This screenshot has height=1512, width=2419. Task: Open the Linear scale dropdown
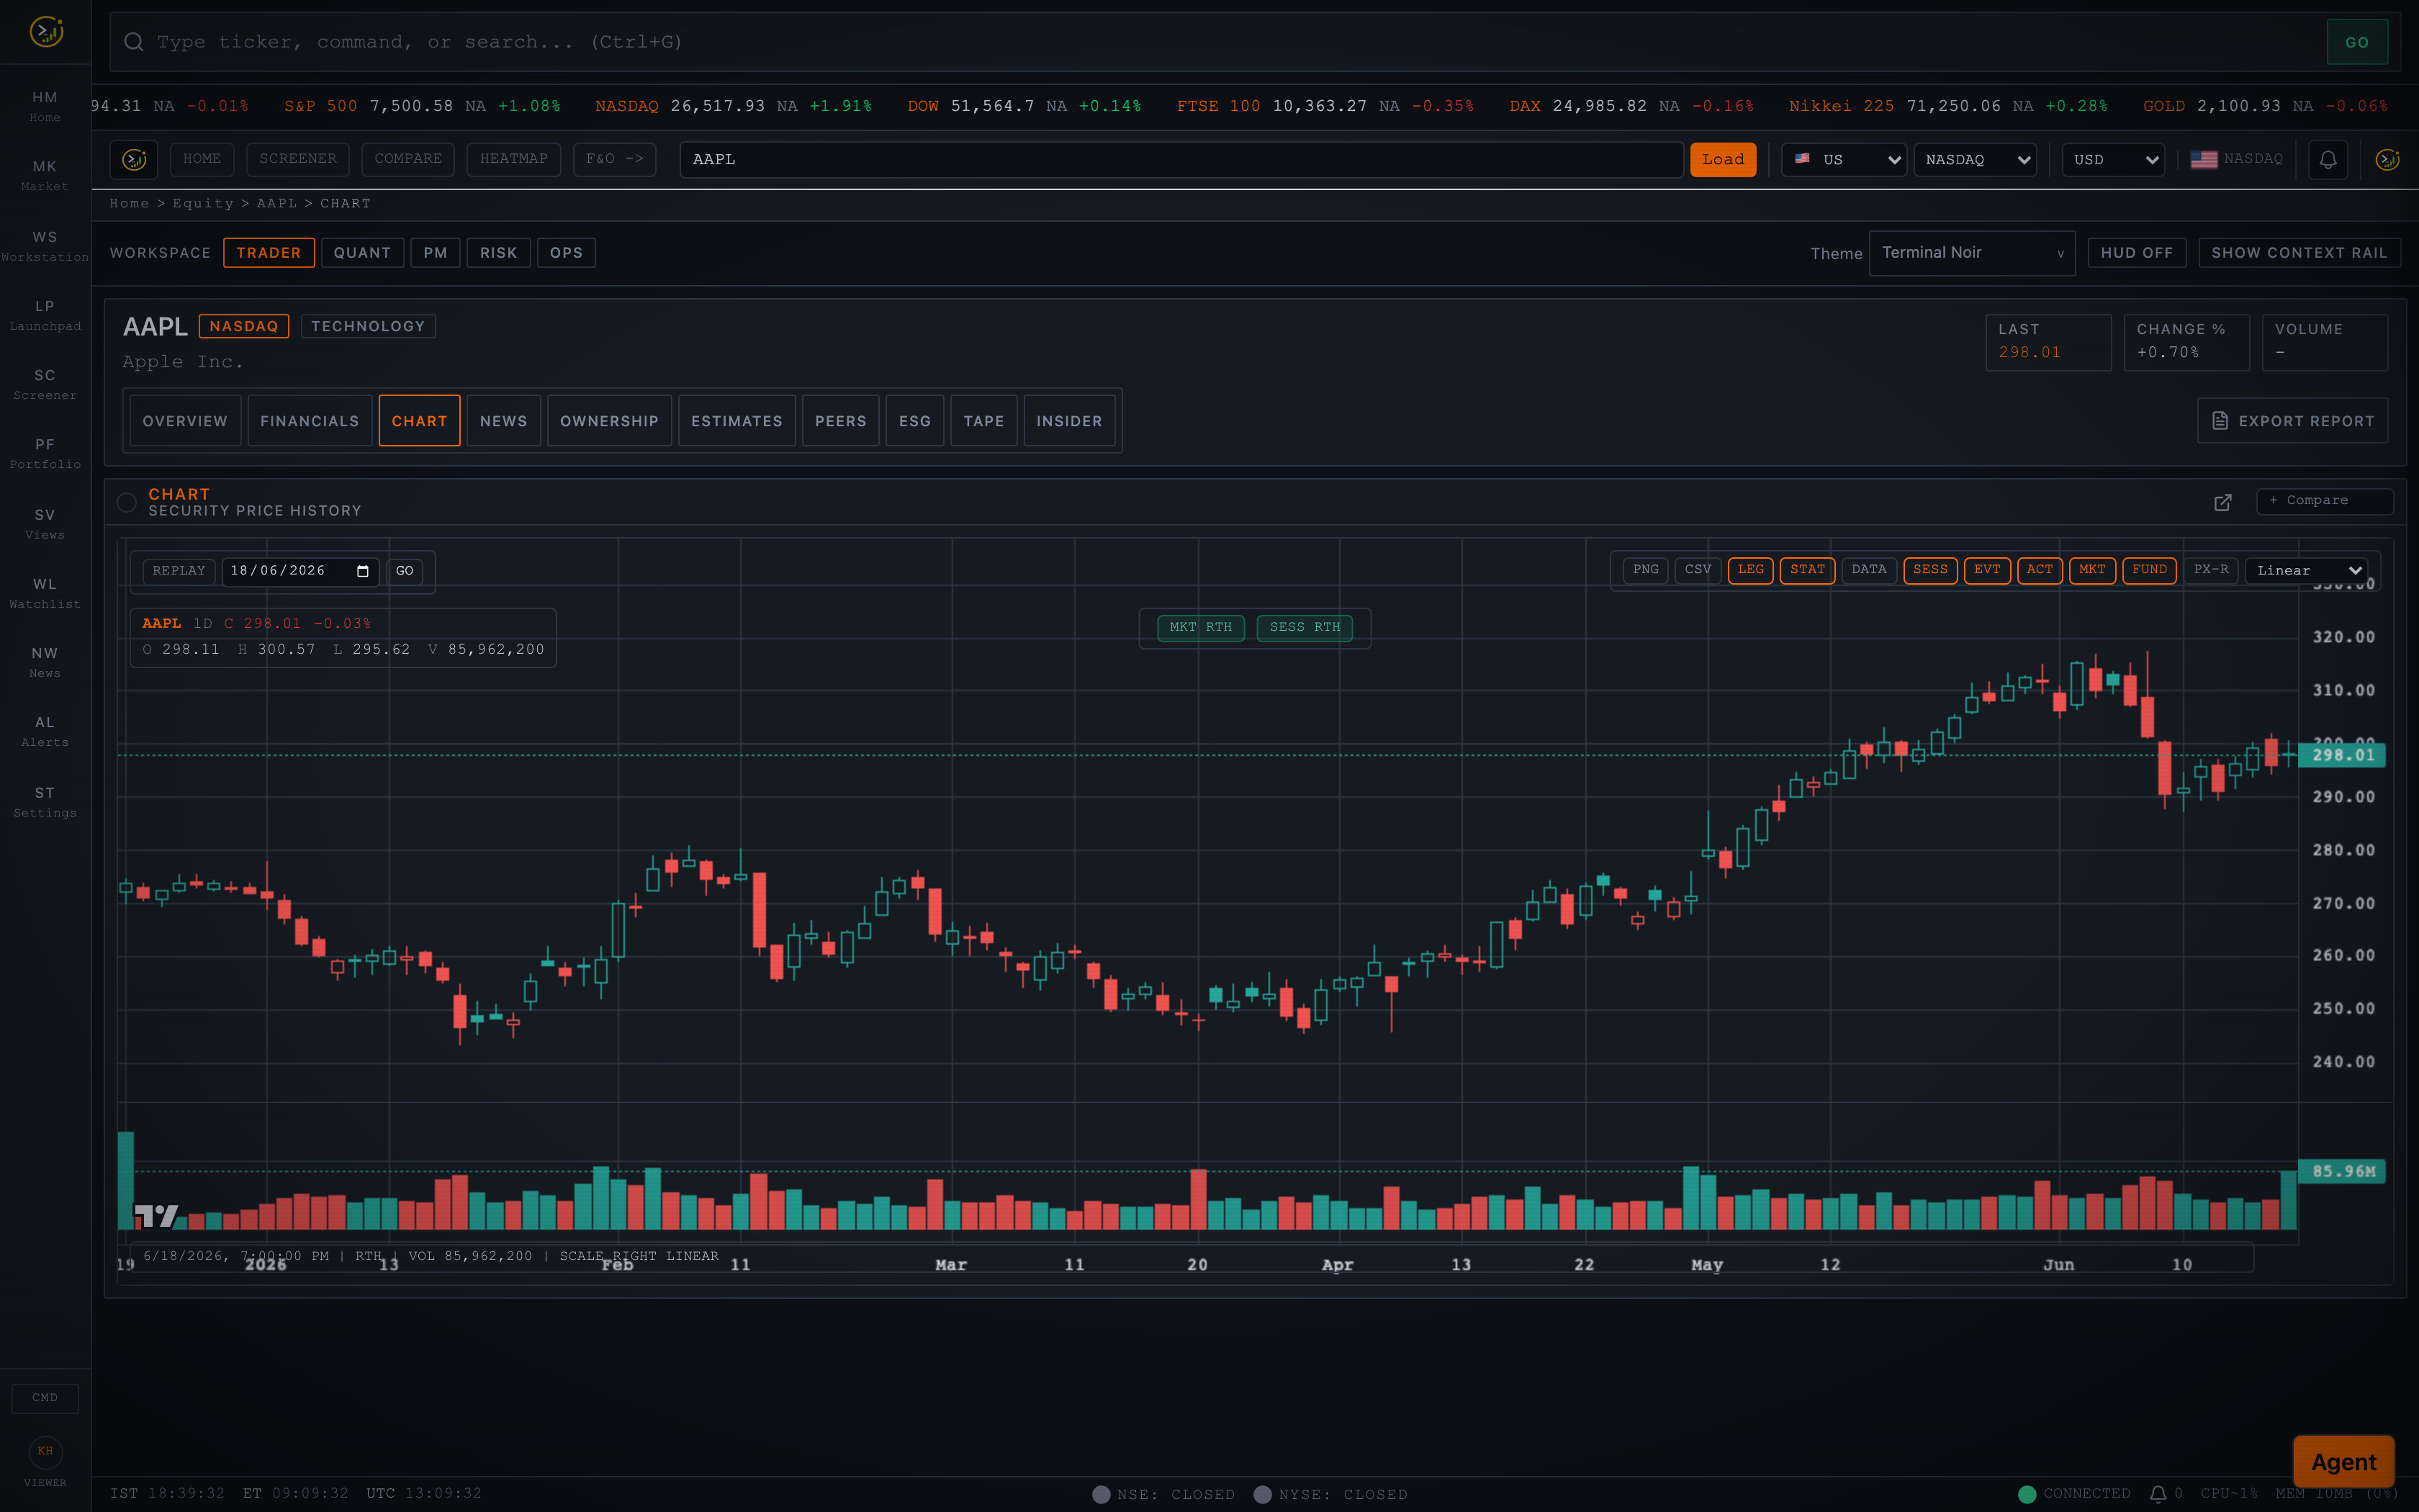(x=2307, y=571)
